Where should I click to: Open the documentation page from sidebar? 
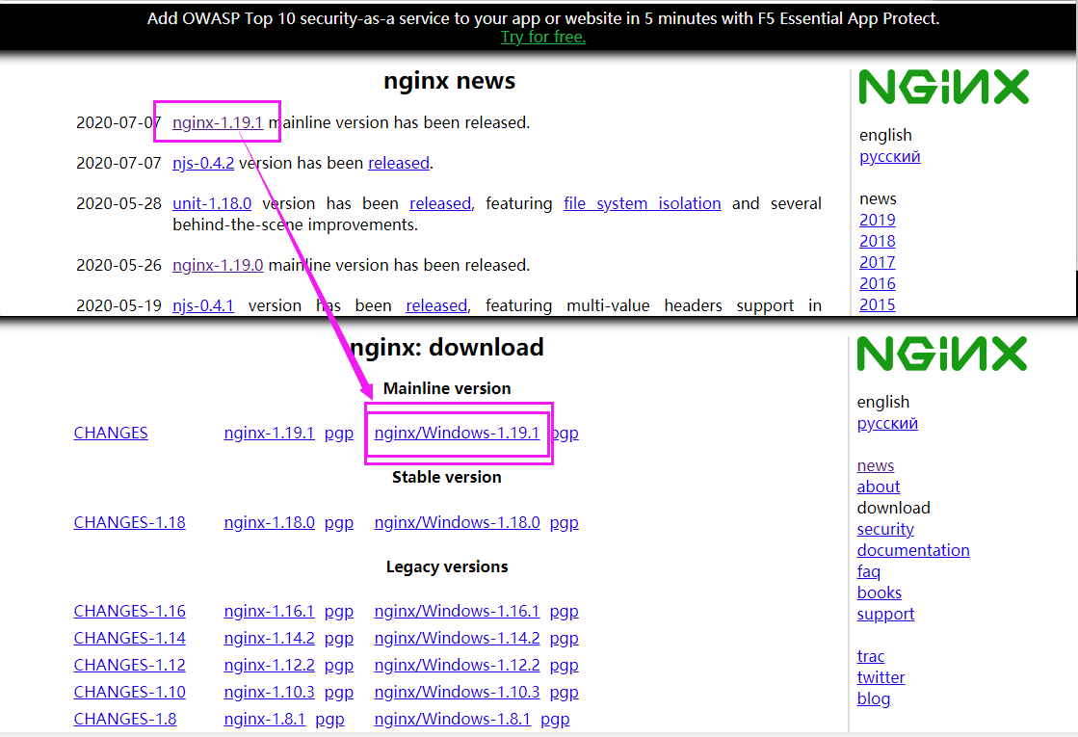pos(912,550)
